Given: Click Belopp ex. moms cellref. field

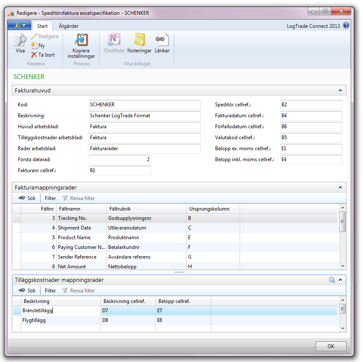Looking at the screenshot, I should (x=311, y=149).
